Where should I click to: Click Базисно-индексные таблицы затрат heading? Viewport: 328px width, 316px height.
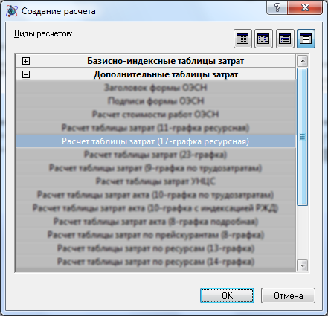165,61
